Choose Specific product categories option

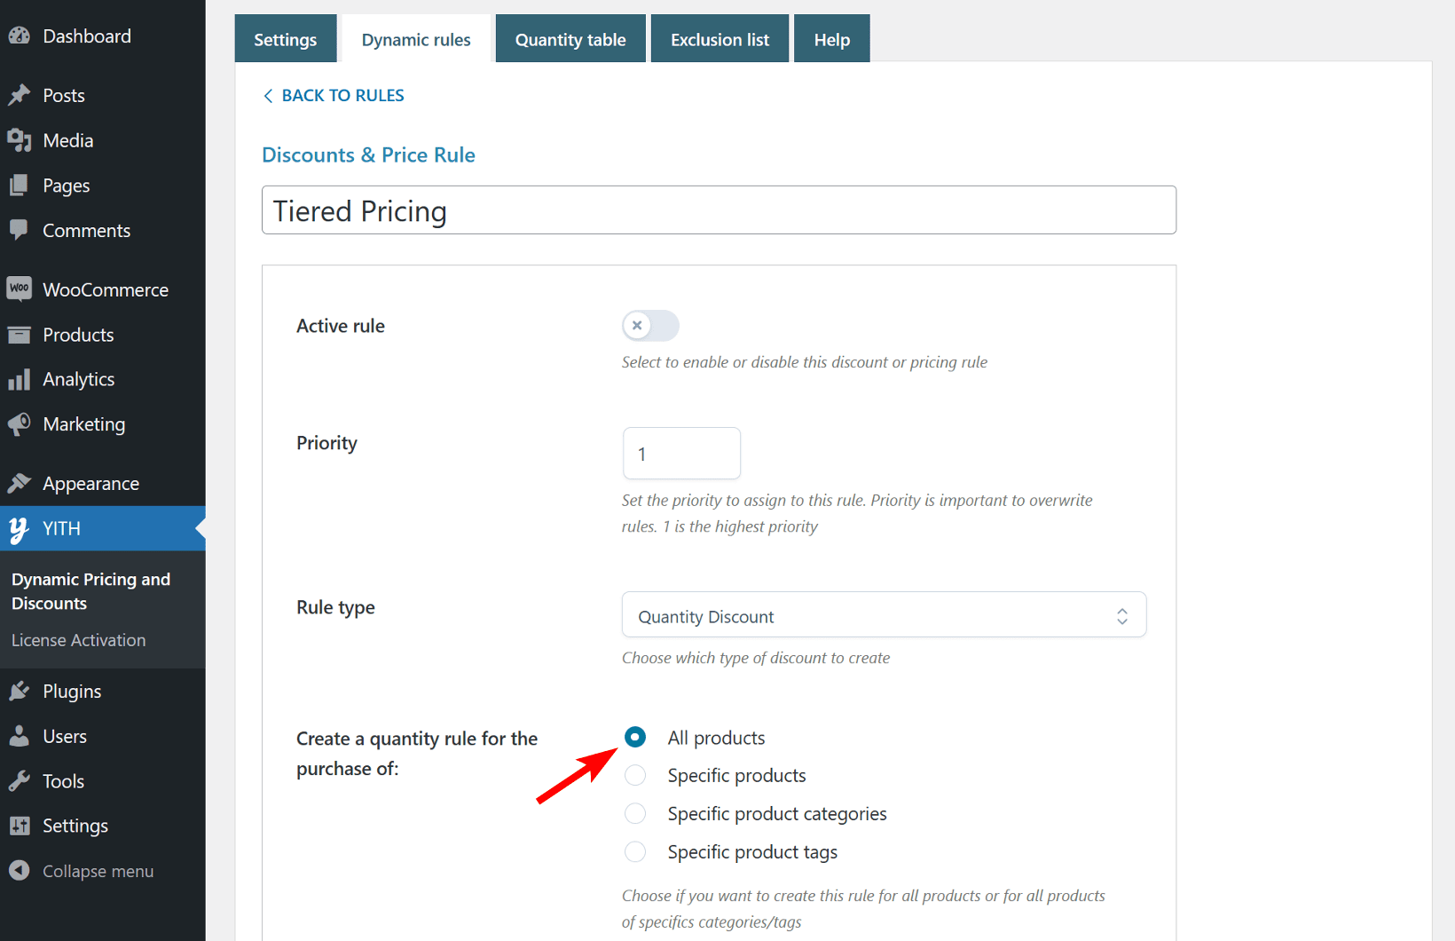point(635,813)
